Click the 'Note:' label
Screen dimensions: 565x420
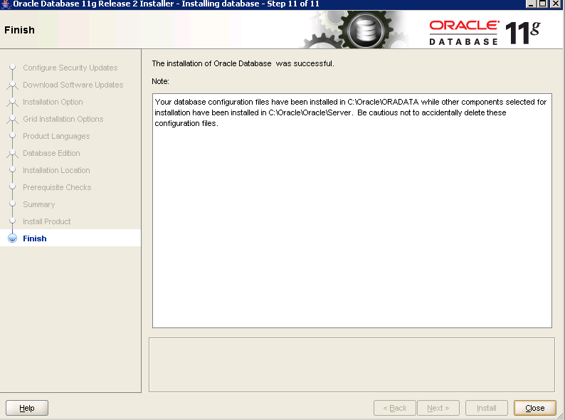click(160, 81)
